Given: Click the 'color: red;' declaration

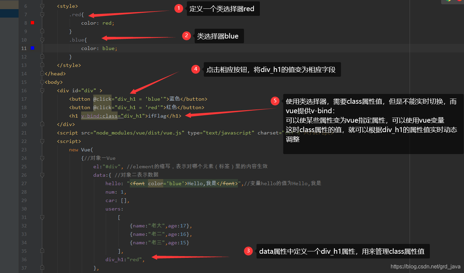Looking at the screenshot, I should point(98,23).
